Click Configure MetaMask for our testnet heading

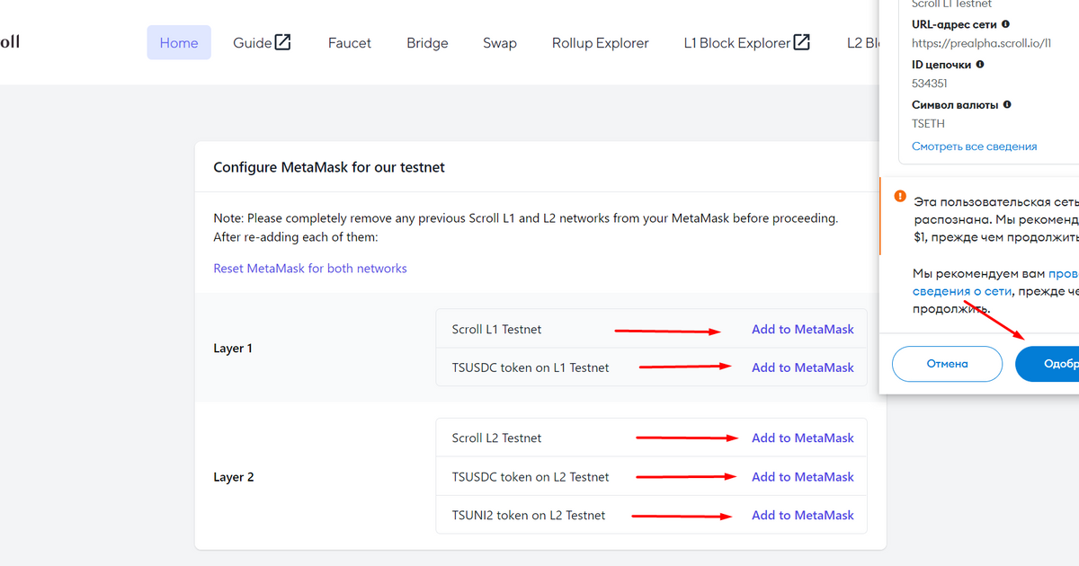(x=329, y=167)
